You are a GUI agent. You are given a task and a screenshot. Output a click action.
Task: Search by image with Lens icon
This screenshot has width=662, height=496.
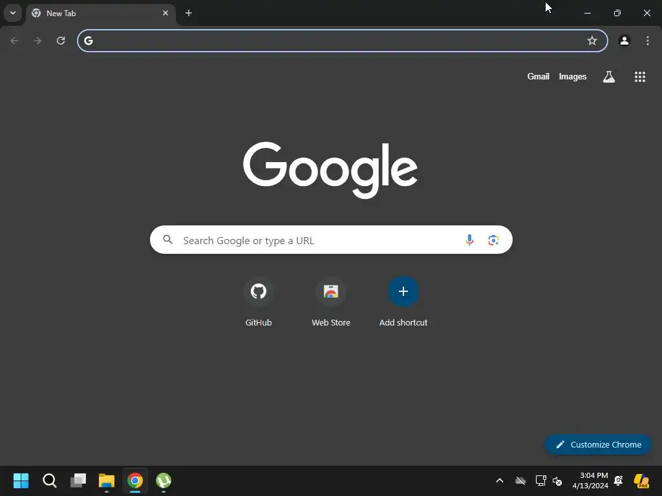coord(493,240)
